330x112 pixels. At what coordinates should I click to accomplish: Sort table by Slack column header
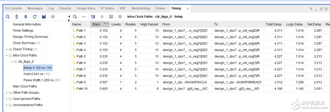97,24
